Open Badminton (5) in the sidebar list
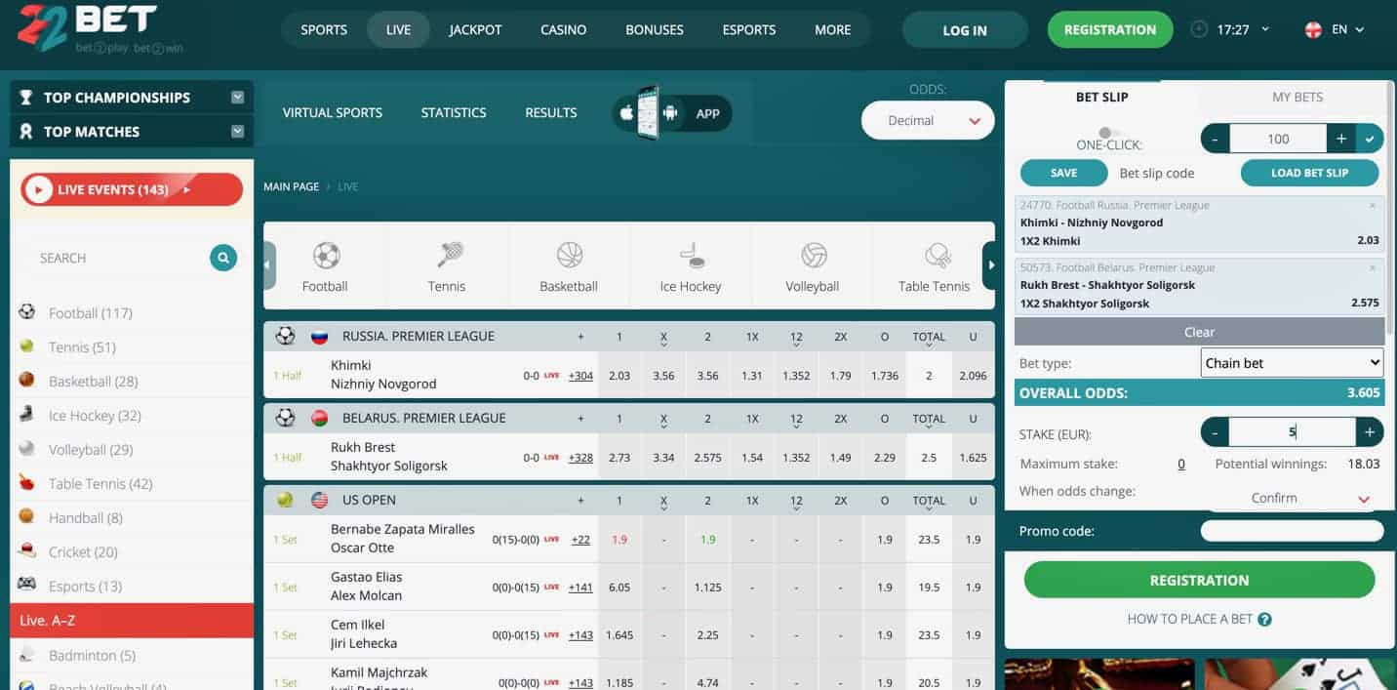The image size is (1397, 690). pyautogui.click(x=92, y=656)
